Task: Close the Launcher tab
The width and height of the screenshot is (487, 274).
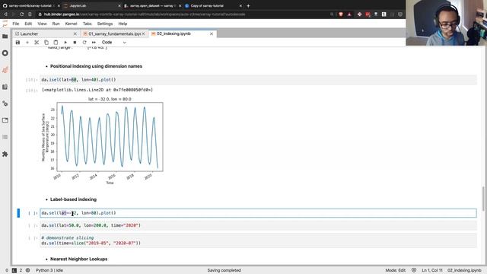Action: (75, 33)
